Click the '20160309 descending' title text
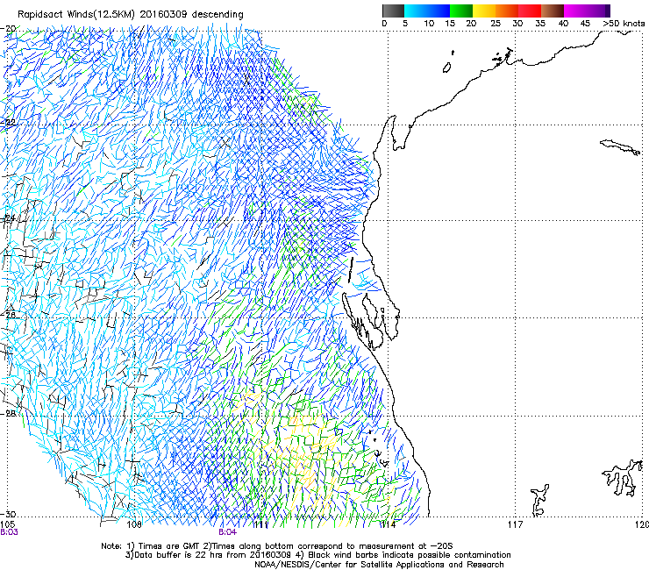 coord(192,15)
